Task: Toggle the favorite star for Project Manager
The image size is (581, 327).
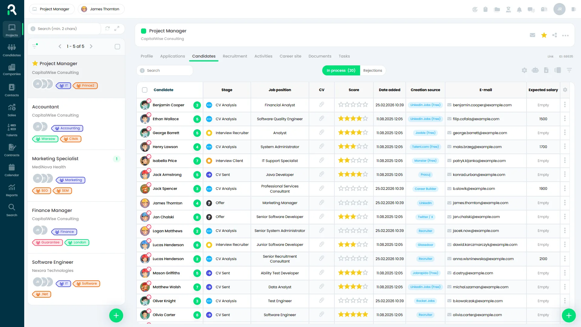Action: (544, 35)
